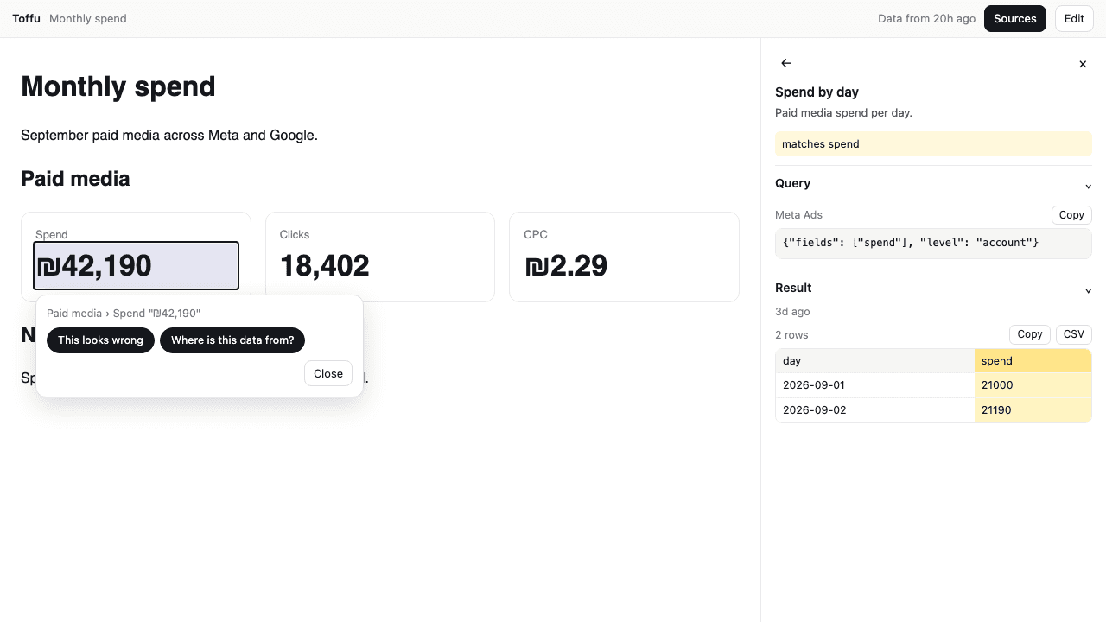Open the Sources panel button

(x=1015, y=19)
